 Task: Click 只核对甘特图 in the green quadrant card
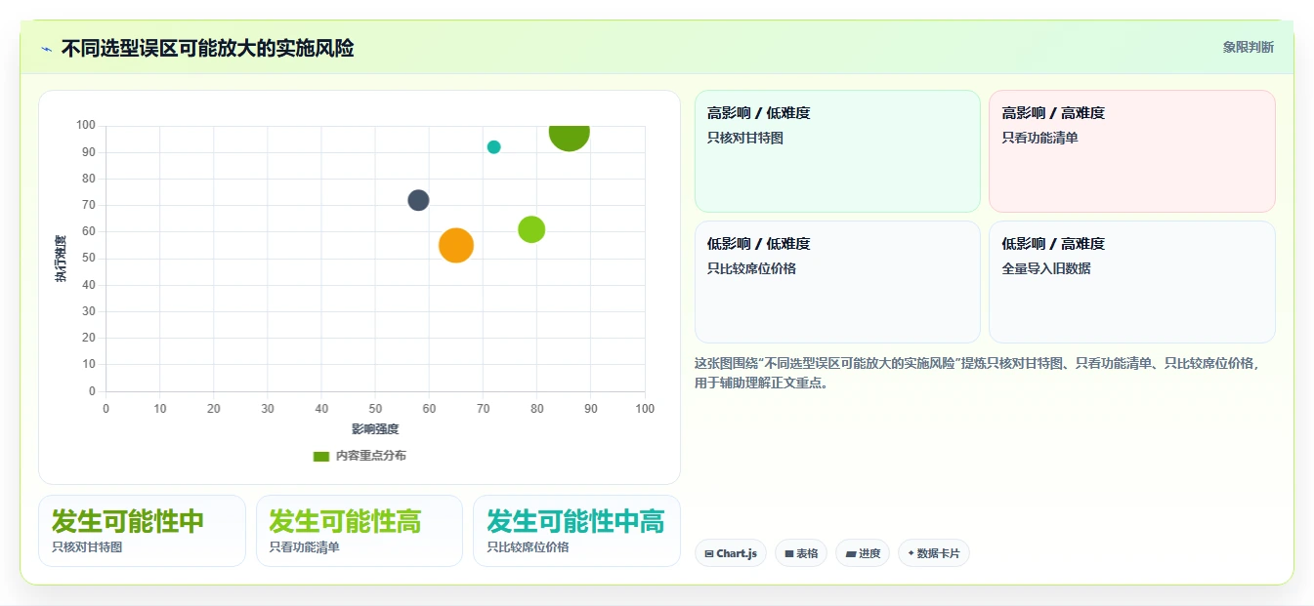pos(745,138)
